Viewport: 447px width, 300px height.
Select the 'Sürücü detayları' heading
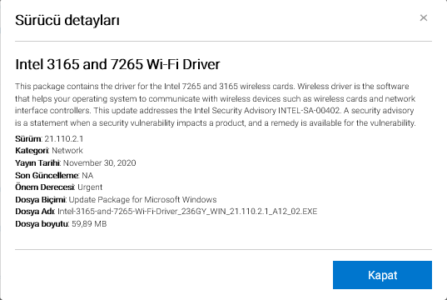67,20
